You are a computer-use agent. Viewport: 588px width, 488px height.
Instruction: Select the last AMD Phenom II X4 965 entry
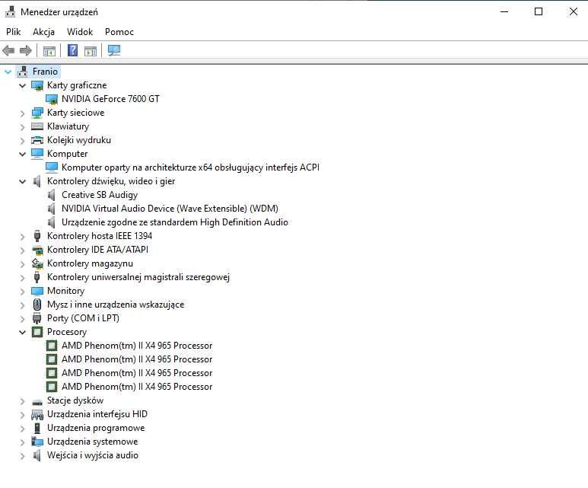pos(137,387)
